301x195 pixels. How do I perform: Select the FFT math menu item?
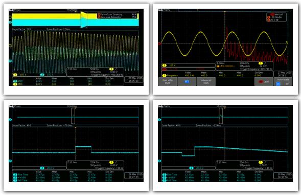187,81
